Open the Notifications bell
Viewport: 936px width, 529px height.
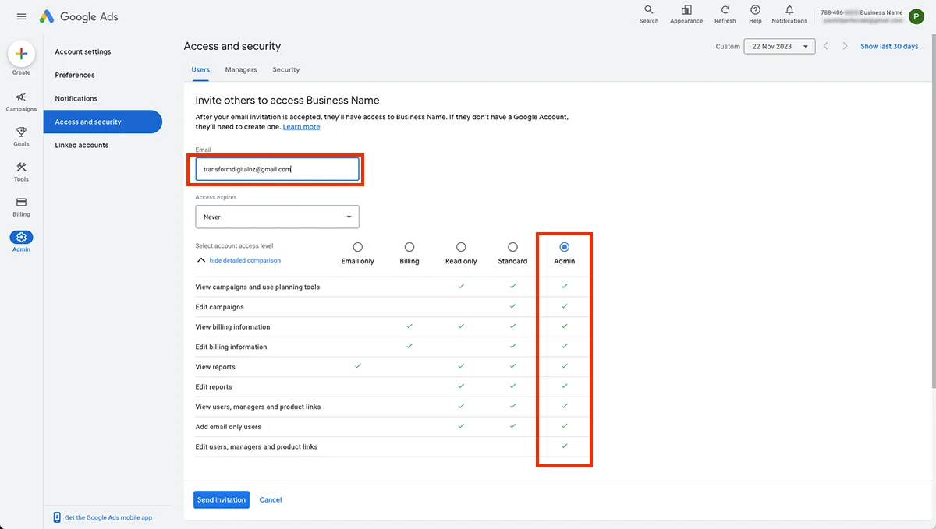[x=789, y=14]
